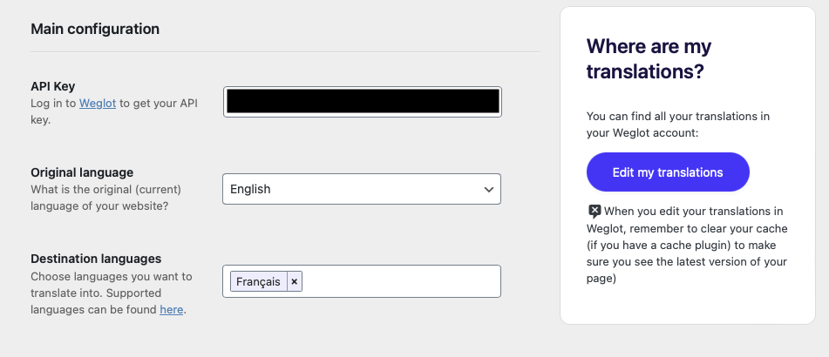829x357 pixels.
Task: Focus the API Key input field
Action: [x=362, y=101]
